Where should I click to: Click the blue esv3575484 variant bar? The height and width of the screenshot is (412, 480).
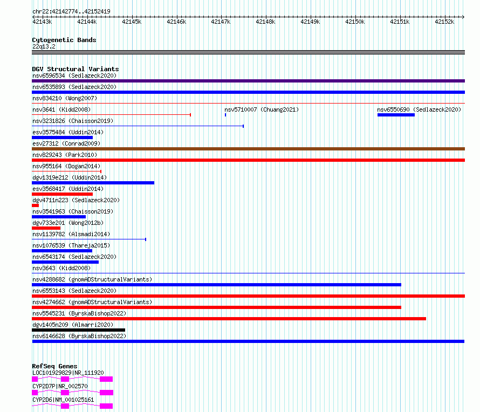click(x=62, y=138)
